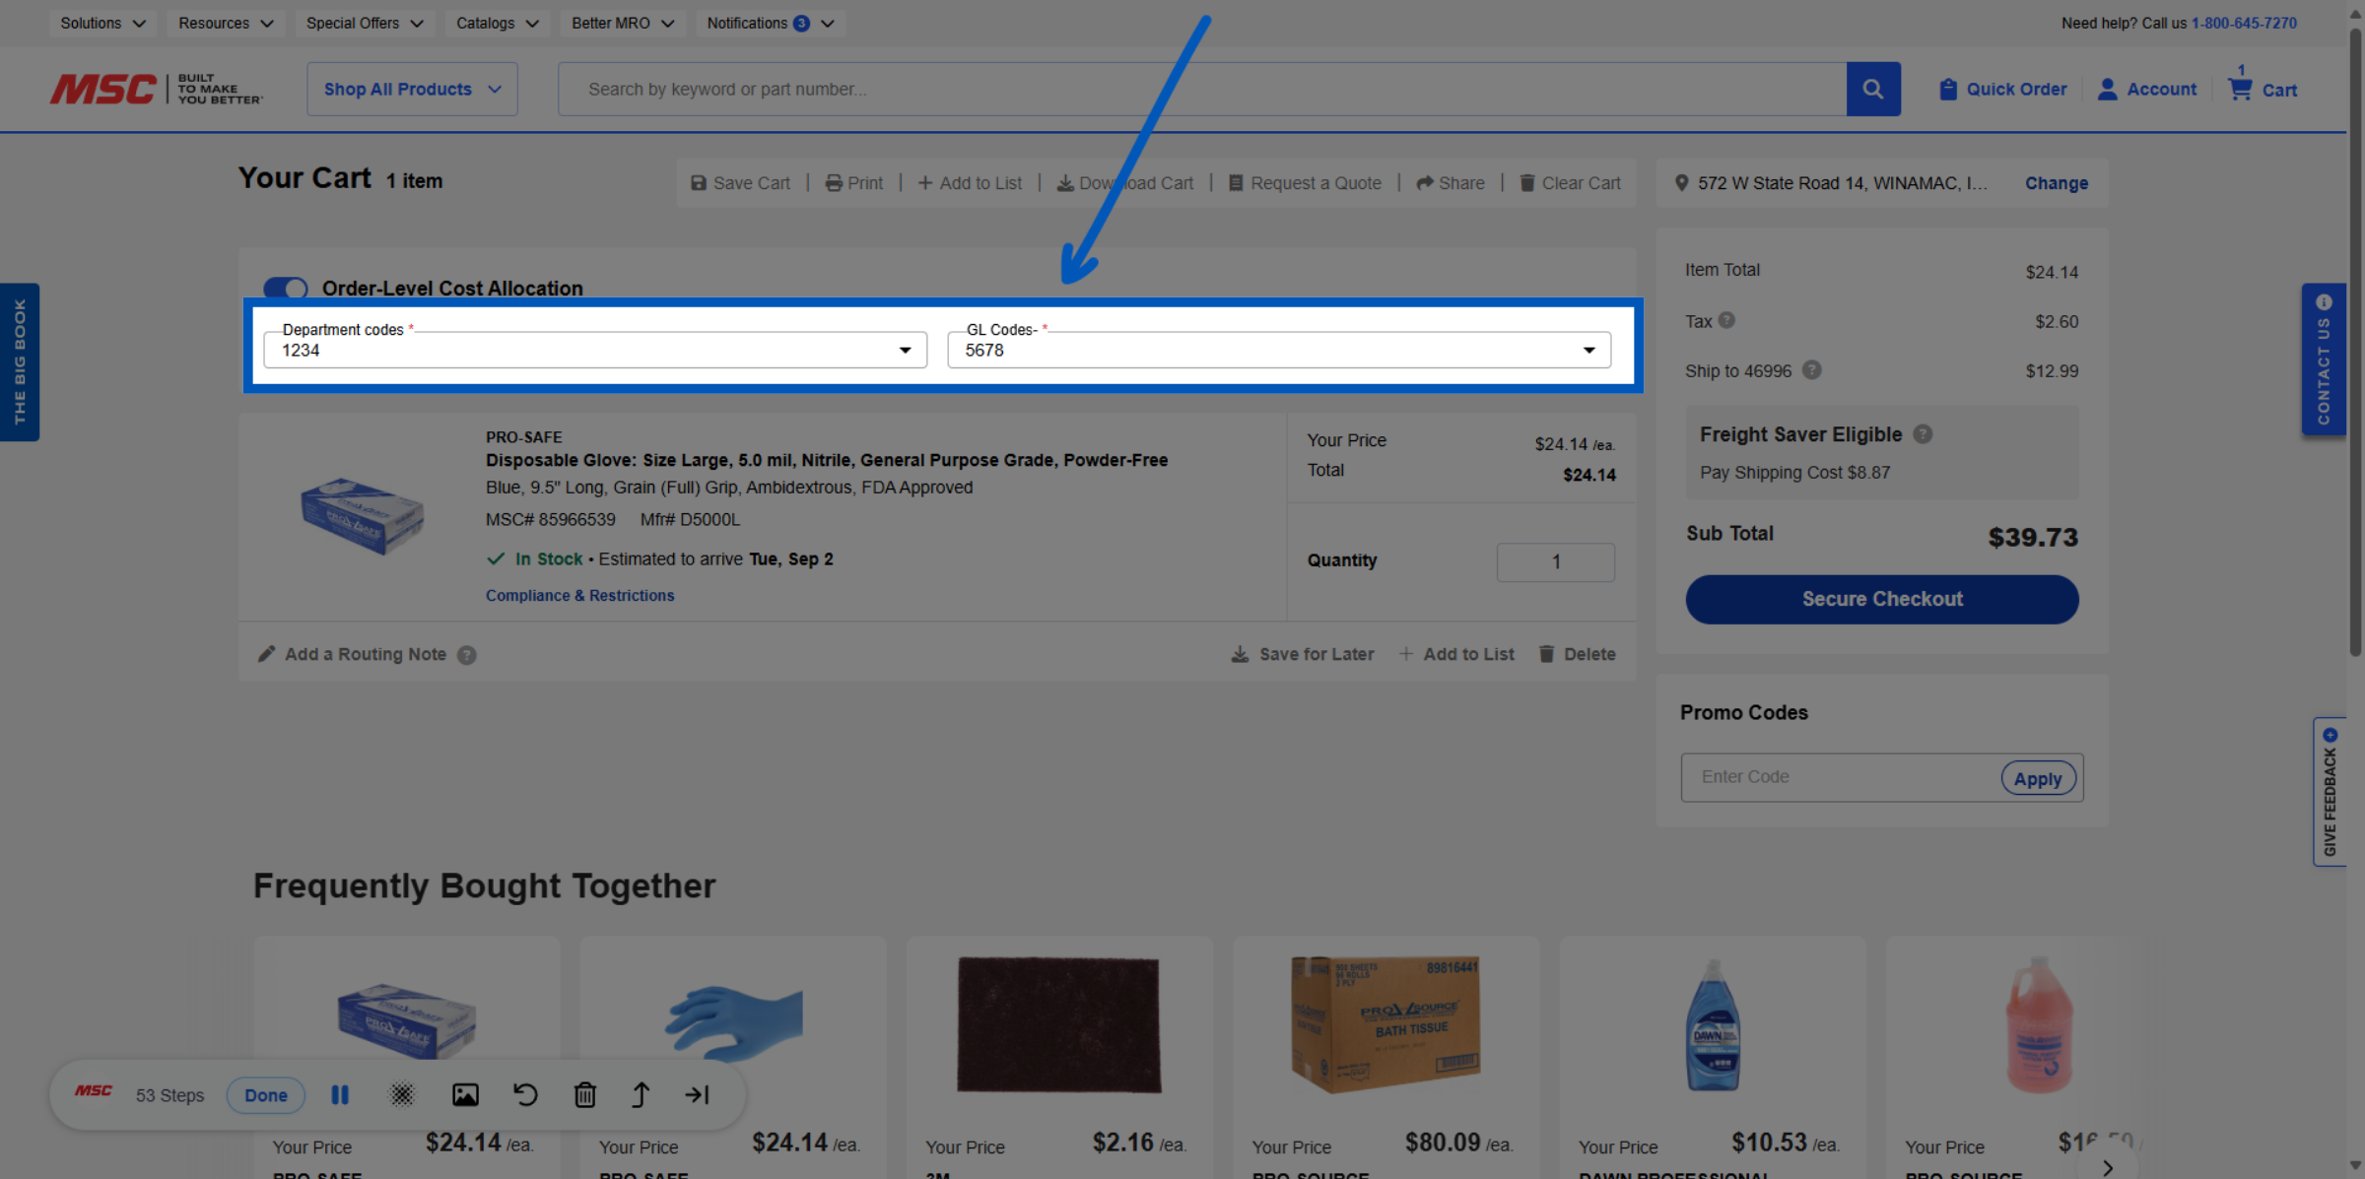The height and width of the screenshot is (1179, 2365).
Task: Expand the Special Offers menu
Action: click(x=364, y=23)
